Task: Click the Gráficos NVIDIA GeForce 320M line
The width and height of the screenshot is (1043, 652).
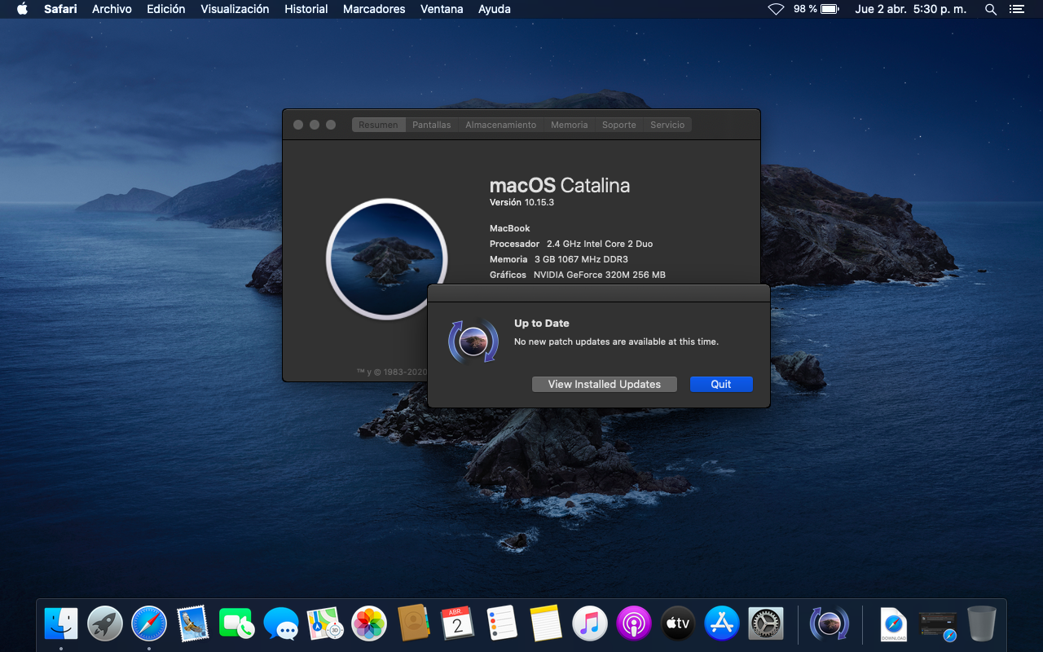Action: point(578,275)
